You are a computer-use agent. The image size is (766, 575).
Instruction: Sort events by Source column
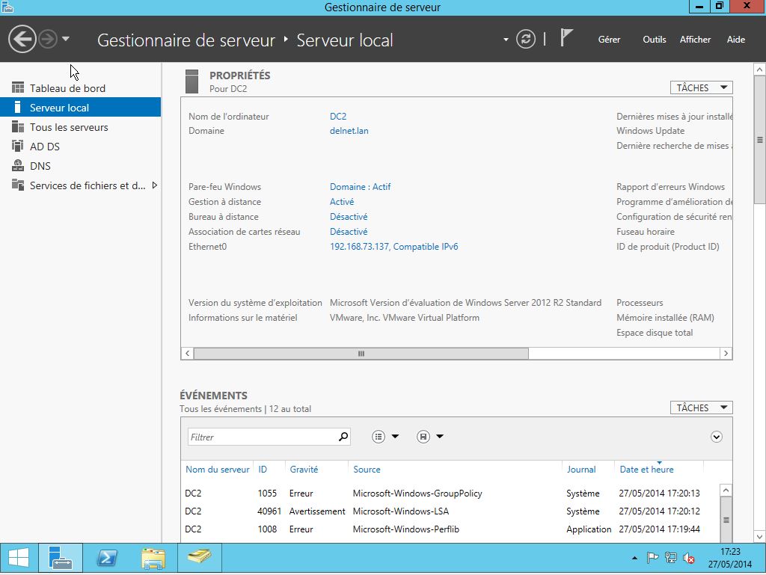pos(367,470)
